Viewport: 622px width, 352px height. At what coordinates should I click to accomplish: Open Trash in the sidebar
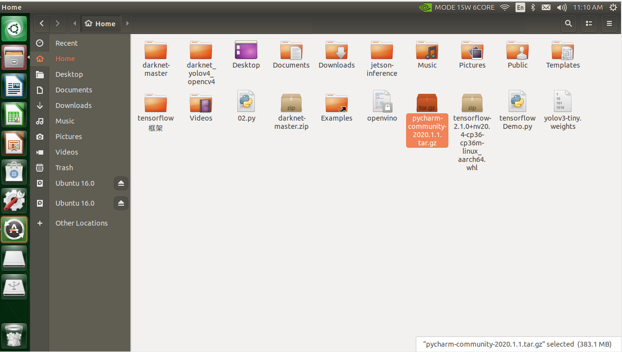pyautogui.click(x=80, y=168)
